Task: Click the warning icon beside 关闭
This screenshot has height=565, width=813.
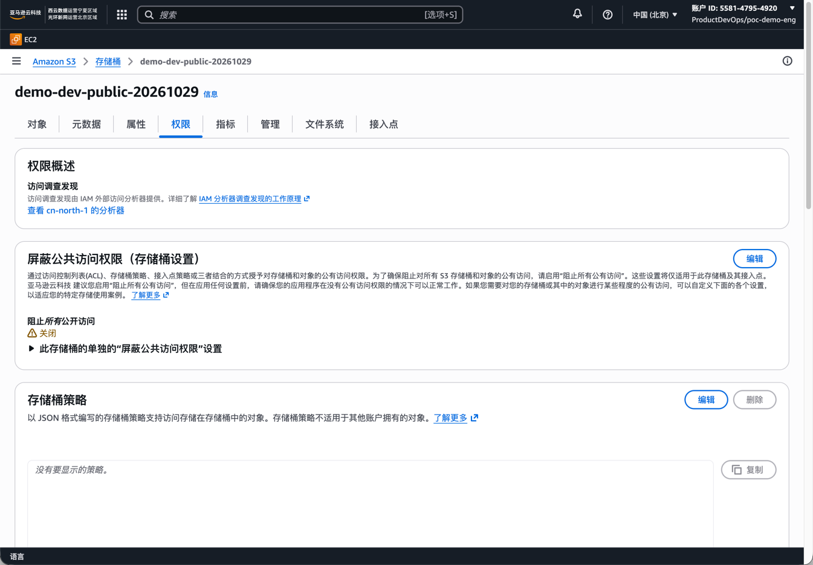Action: click(32, 333)
